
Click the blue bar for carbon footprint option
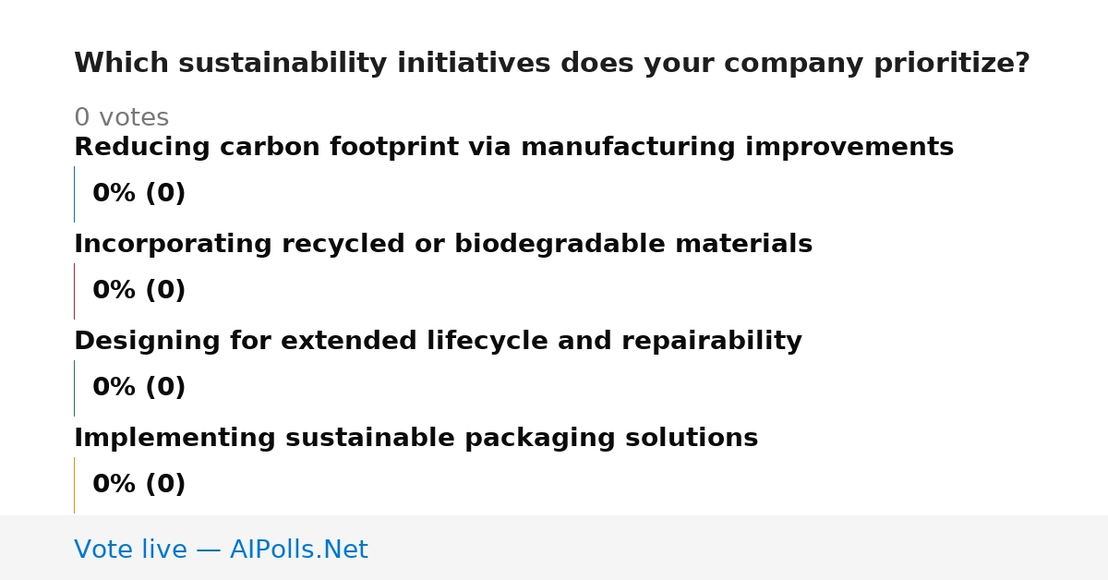tap(74, 194)
